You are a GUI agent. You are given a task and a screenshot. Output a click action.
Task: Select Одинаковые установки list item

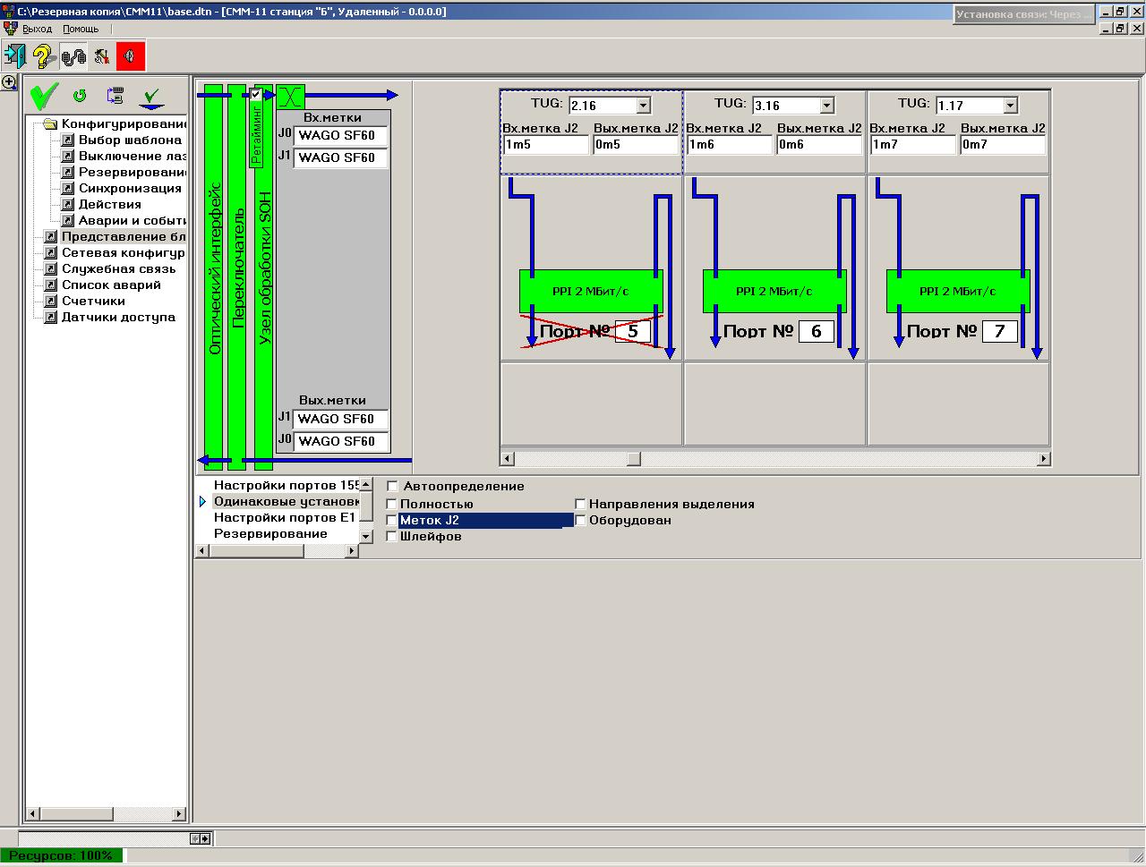pyautogui.click(x=286, y=501)
